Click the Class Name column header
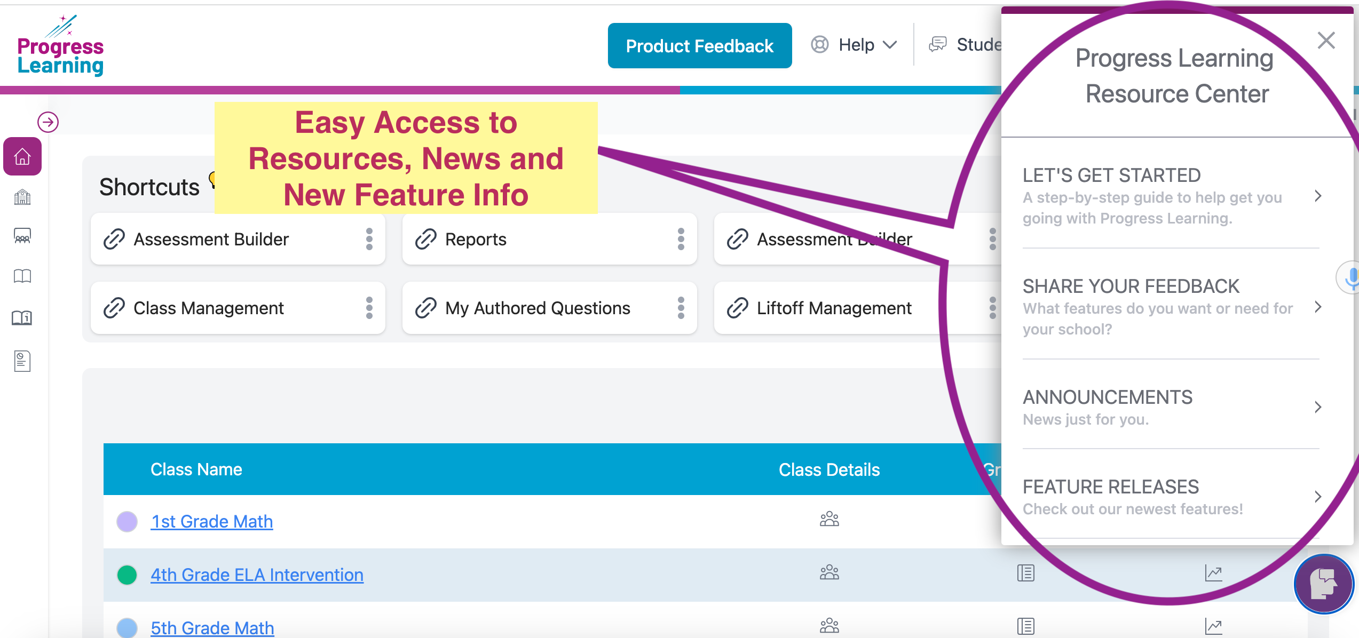 coord(196,469)
